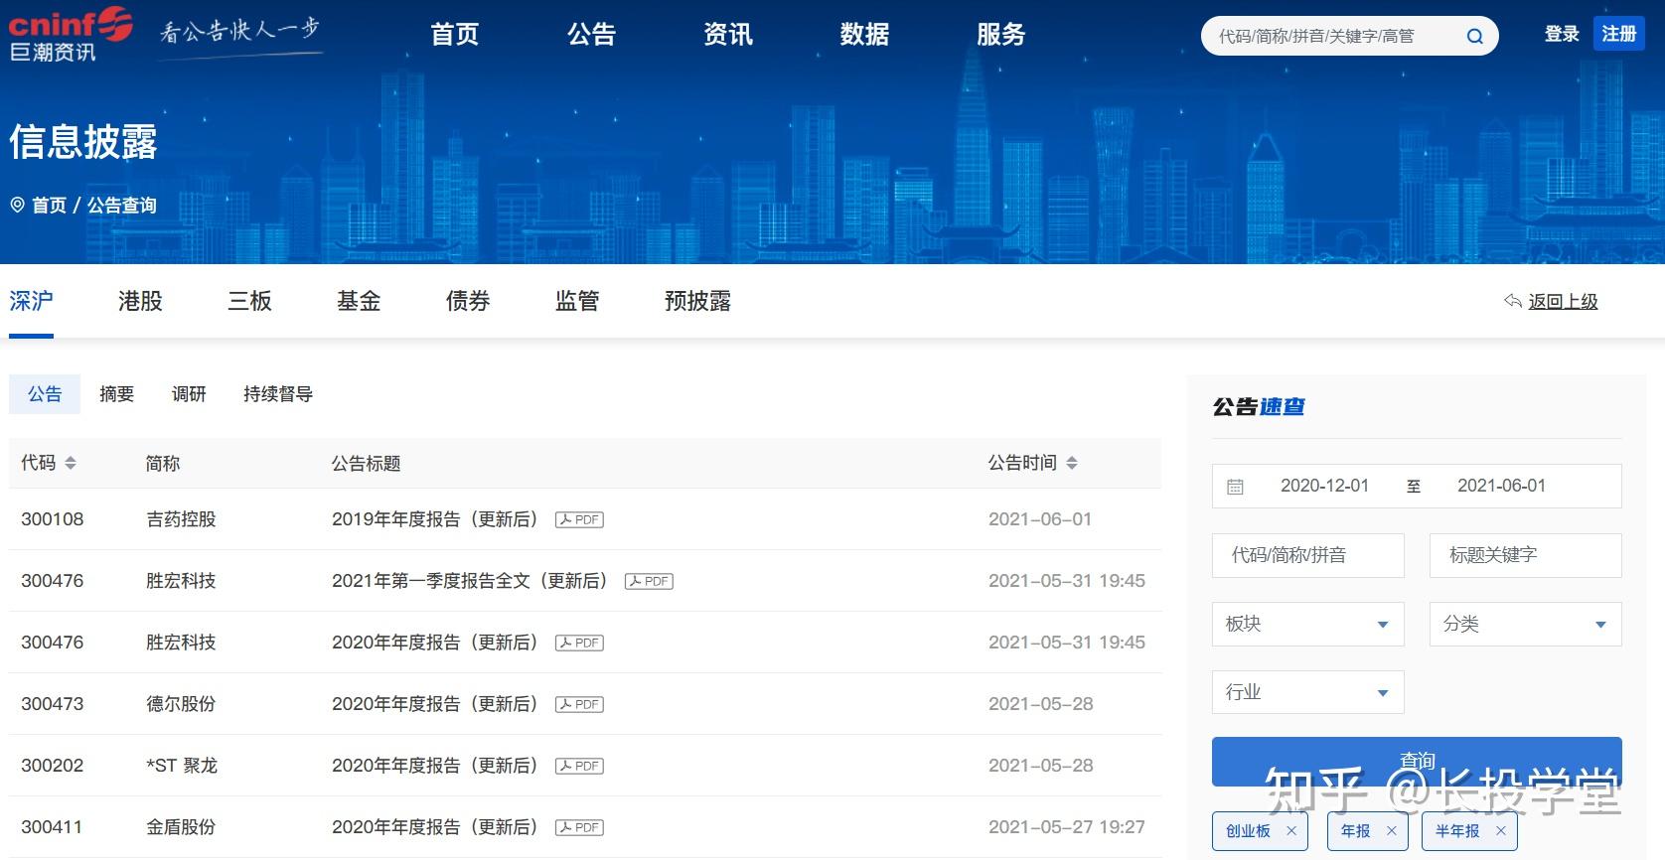Viewport: 1665px width, 860px height.
Task: Click the calendar icon in date range
Action: 1235,487
